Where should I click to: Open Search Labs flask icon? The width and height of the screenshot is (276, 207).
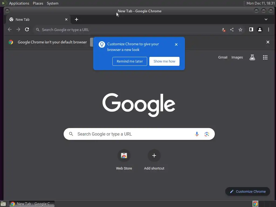tap(252, 57)
